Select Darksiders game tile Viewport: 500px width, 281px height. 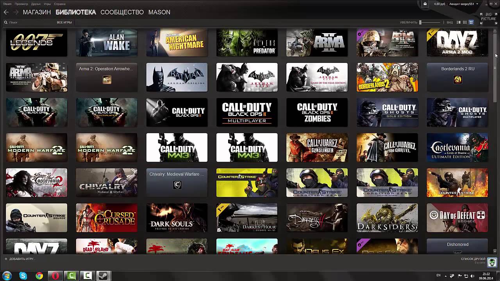point(387,218)
